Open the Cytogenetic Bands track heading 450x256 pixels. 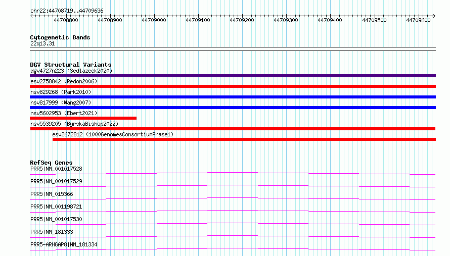[60, 37]
